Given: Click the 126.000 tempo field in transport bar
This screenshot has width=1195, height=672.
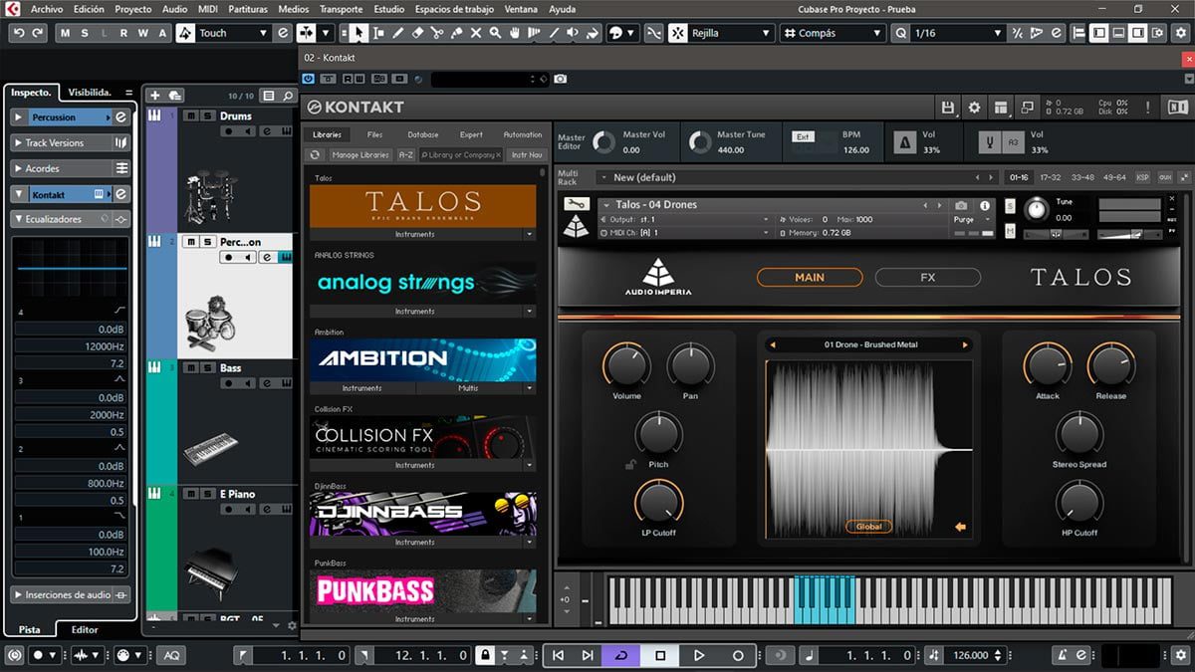Looking at the screenshot, I should (970, 655).
